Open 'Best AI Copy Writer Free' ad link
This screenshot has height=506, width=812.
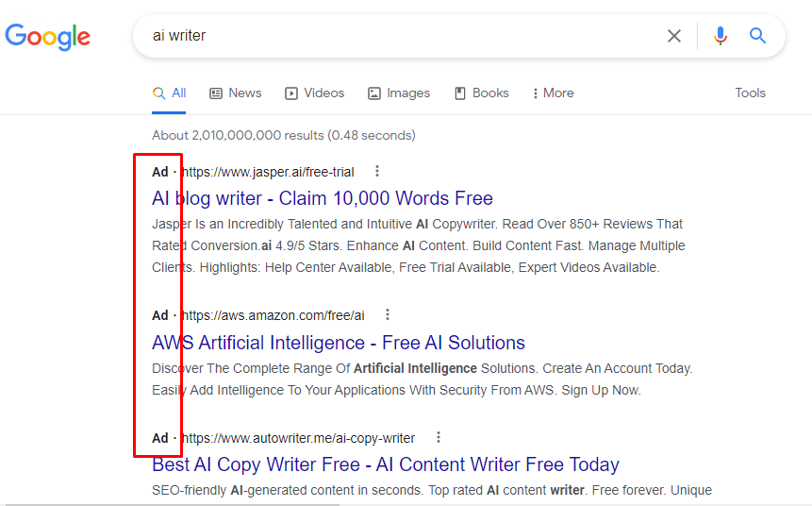point(386,464)
